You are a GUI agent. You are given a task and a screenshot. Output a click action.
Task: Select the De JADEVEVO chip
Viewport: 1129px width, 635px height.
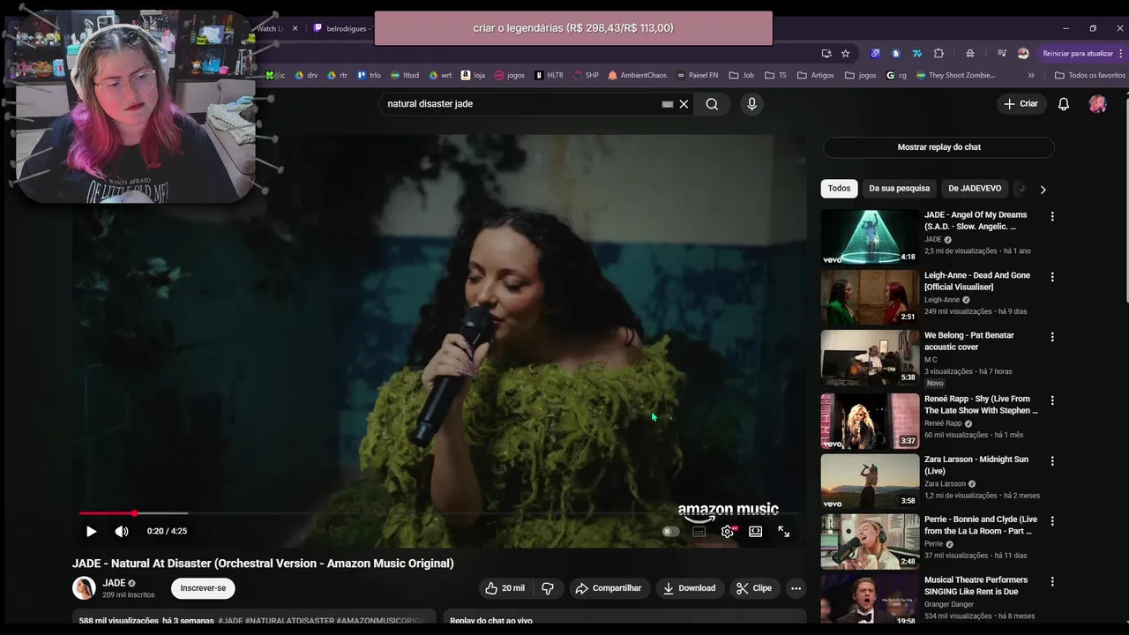[975, 189]
